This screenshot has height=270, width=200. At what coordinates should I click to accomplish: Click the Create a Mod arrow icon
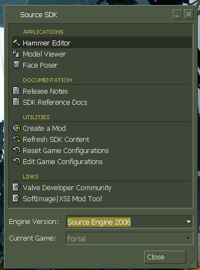(17, 128)
